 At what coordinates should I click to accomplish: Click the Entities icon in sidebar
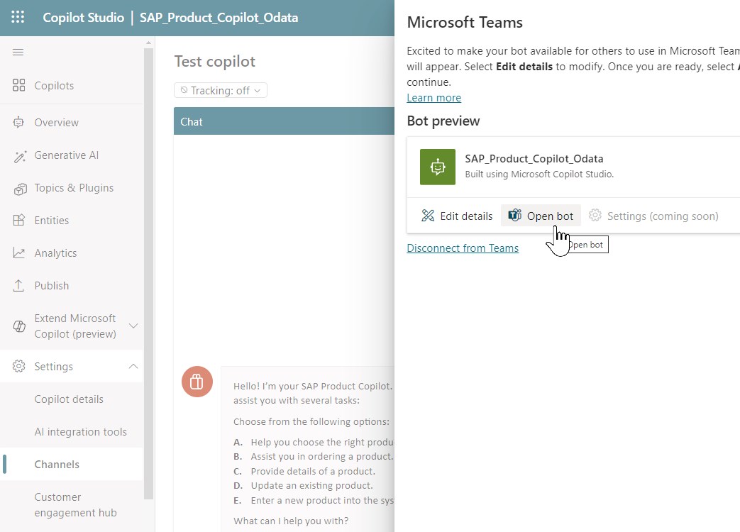point(18,221)
